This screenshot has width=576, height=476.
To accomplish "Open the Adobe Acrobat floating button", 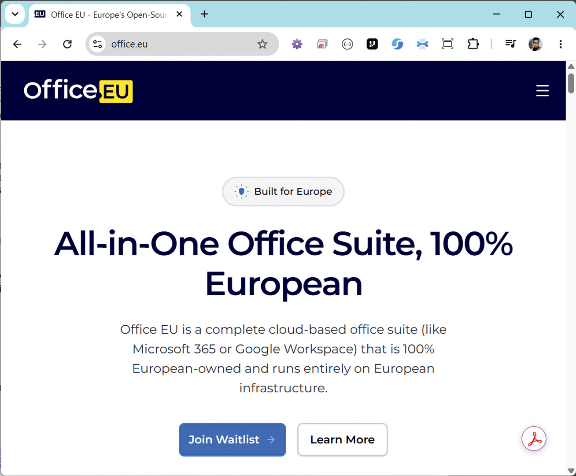I will [x=534, y=439].
